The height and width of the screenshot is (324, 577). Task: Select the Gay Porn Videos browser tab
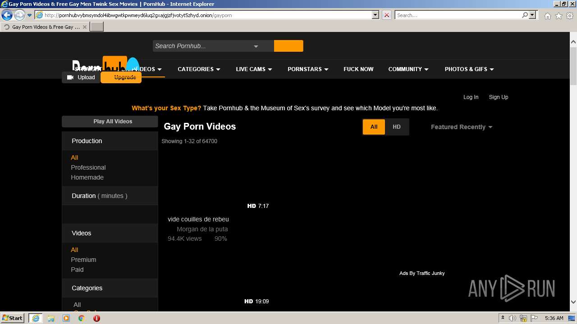[45, 27]
